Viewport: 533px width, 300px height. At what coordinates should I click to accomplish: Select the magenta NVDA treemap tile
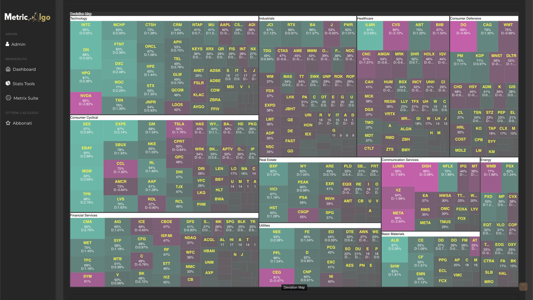coord(86,103)
